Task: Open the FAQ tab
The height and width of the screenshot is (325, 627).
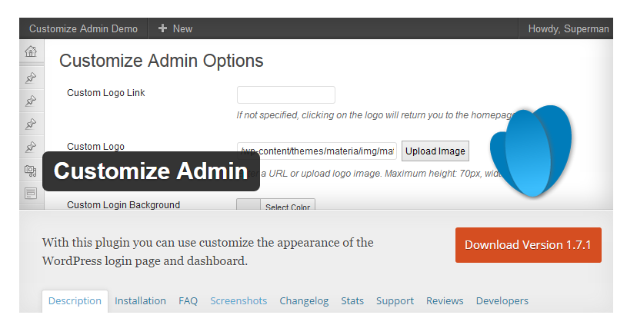Action: 188,301
